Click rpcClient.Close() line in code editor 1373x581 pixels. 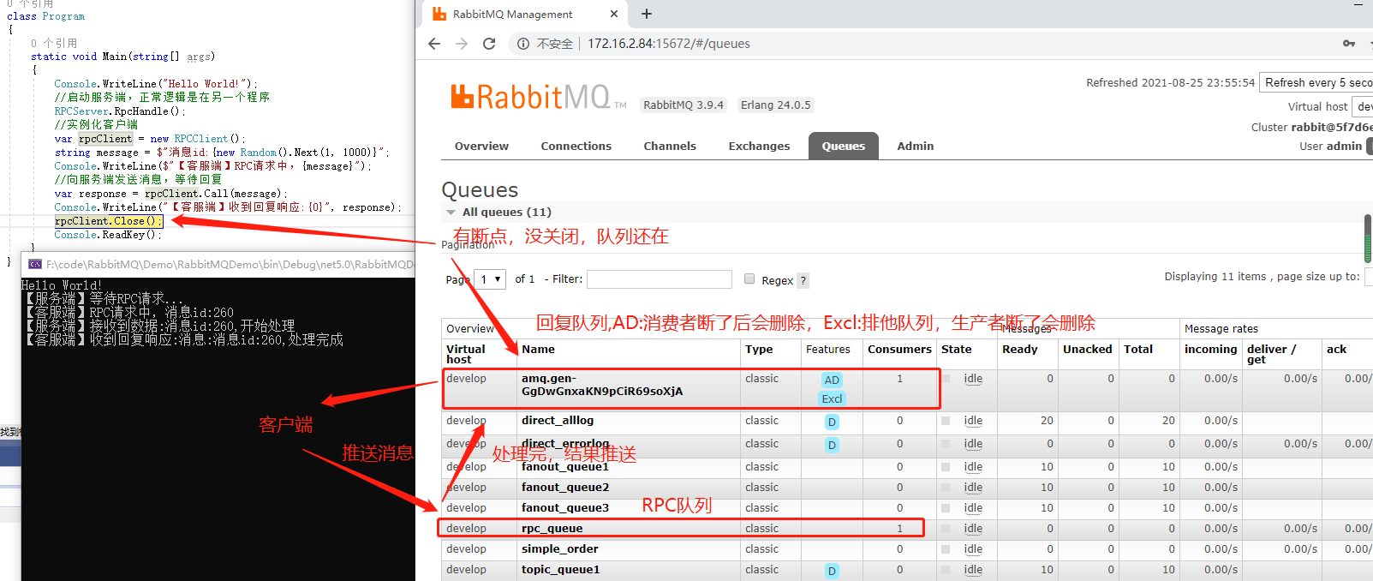[x=107, y=221]
